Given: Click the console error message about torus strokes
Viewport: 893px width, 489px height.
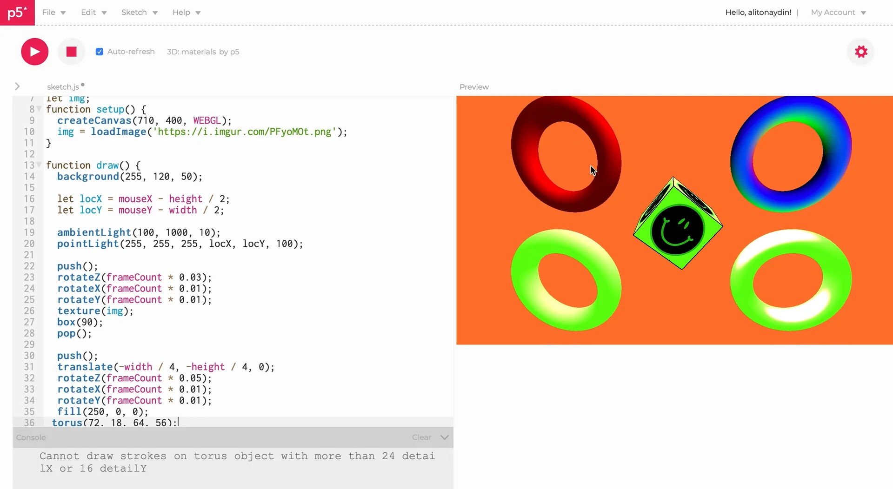Looking at the screenshot, I should click(x=237, y=462).
